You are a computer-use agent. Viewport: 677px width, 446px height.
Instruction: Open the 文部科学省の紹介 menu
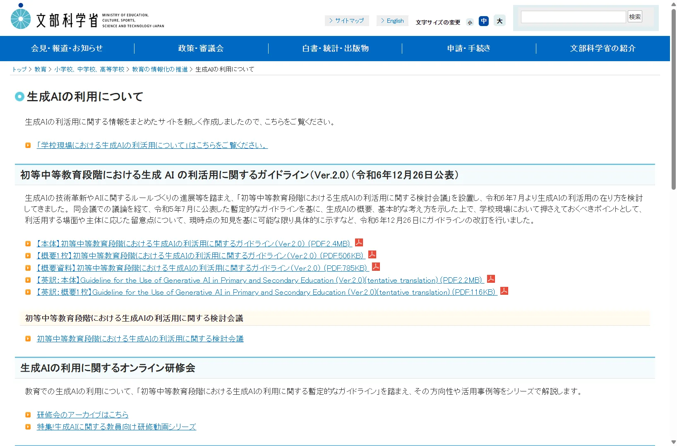pos(603,48)
